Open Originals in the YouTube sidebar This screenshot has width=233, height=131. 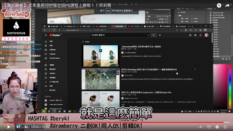click(50, 54)
